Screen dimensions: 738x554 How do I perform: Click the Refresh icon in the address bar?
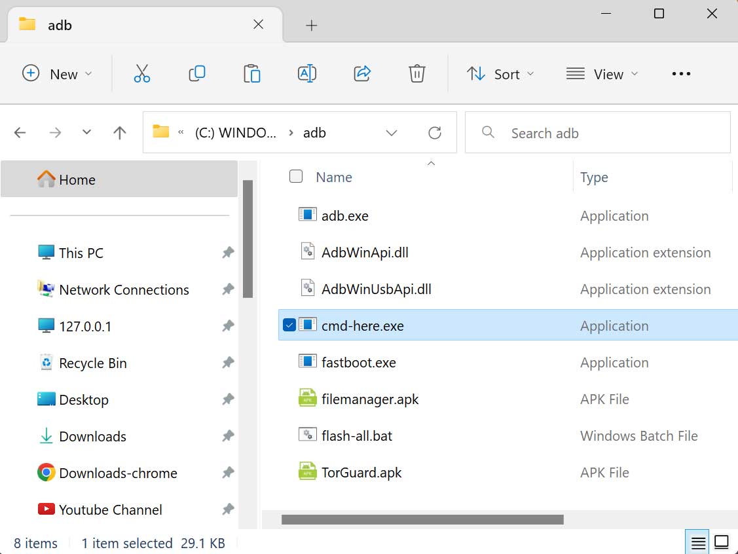[x=435, y=132]
